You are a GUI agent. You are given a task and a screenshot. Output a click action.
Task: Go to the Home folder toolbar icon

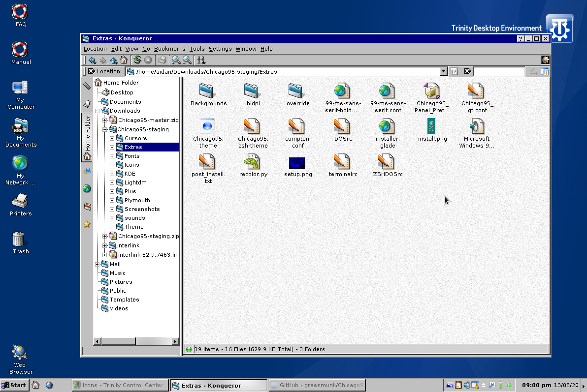[124, 60]
